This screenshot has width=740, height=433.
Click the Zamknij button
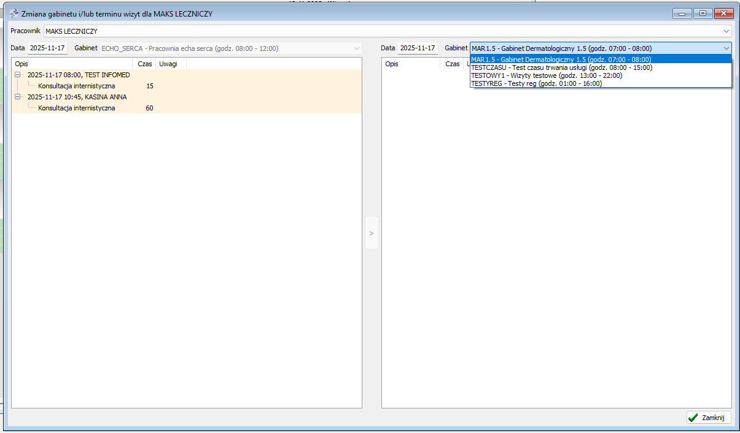[x=709, y=418]
